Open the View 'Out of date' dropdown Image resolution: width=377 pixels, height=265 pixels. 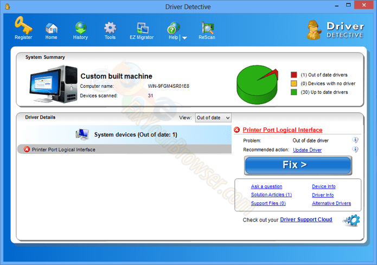pyautogui.click(x=213, y=118)
